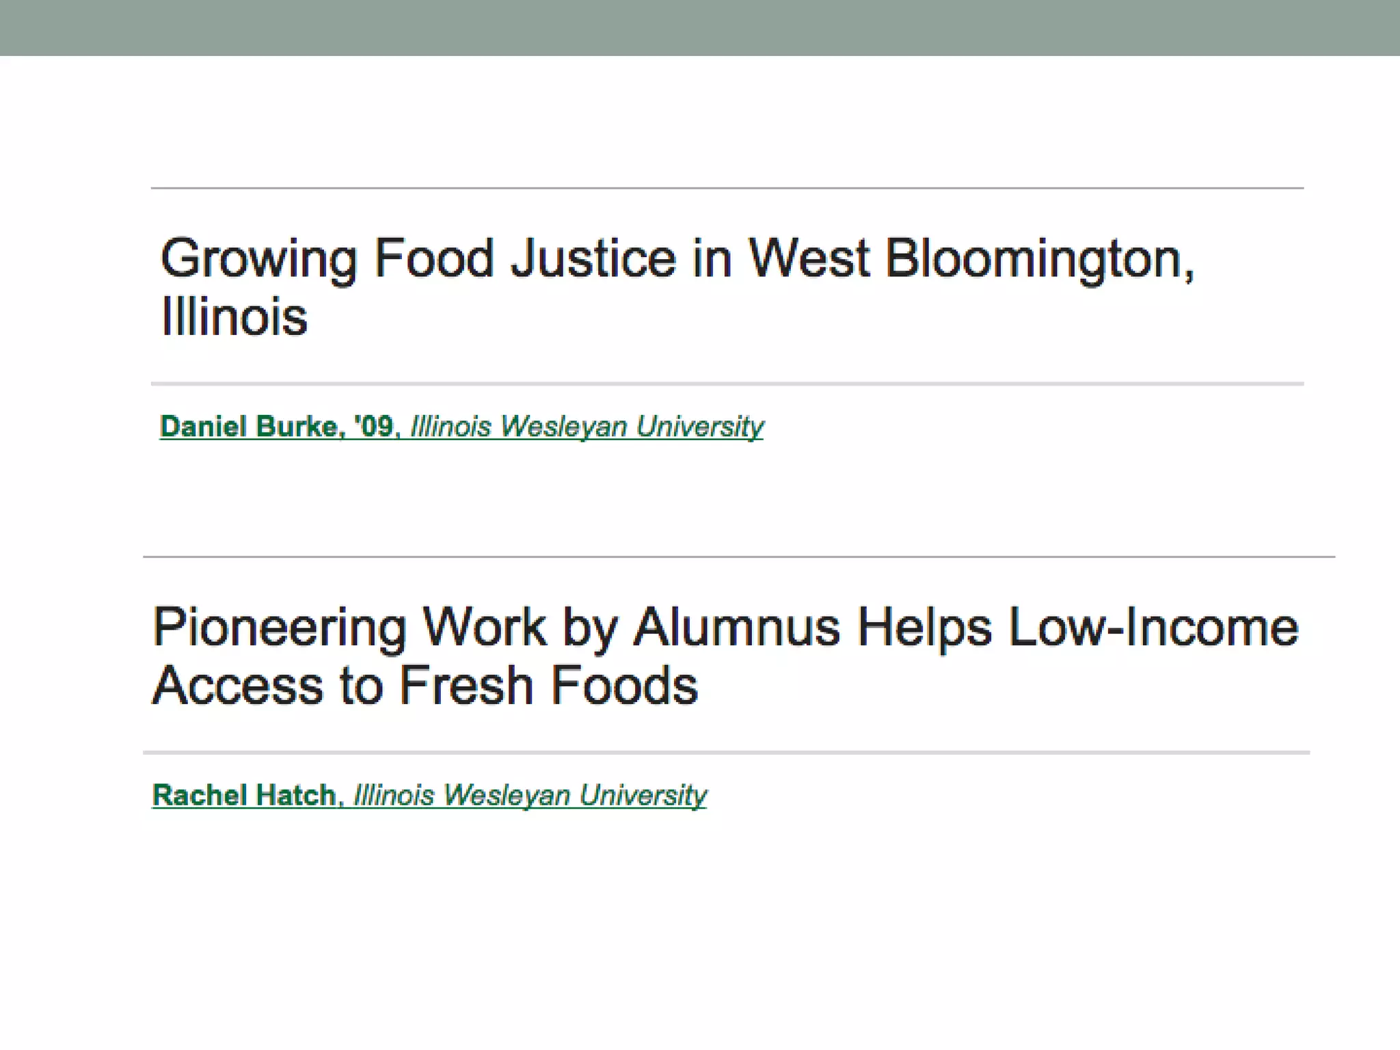Click the Pioneering Work by Alumnus headline
This screenshot has height=1050, width=1400.
tap(725, 656)
